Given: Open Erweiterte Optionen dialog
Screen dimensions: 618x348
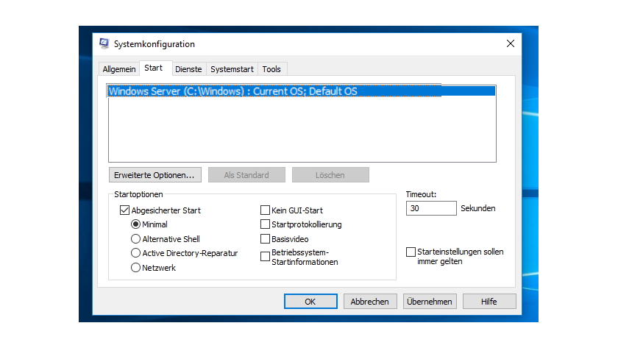Looking at the screenshot, I should click(x=155, y=175).
